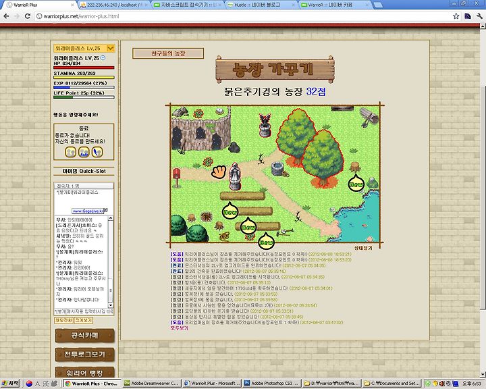Click the gargoyle statue on the pedestal

click(x=265, y=125)
